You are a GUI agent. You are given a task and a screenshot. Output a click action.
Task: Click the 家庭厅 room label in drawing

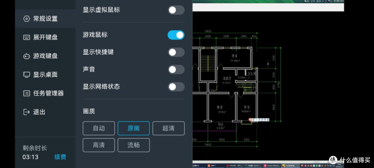(x=227, y=78)
